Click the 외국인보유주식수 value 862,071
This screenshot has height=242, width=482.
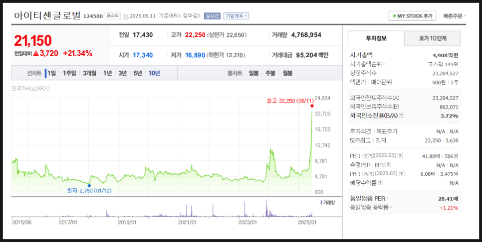pos(449,107)
